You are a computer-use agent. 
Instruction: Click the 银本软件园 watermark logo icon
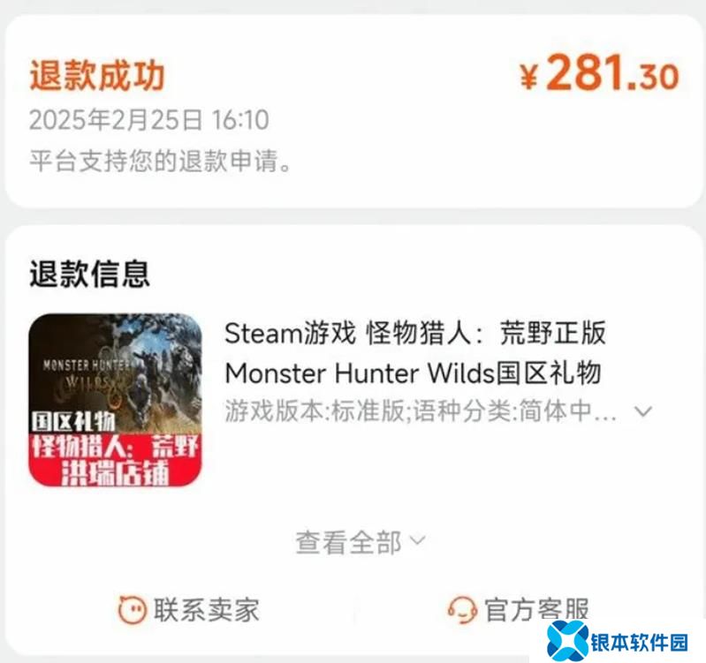point(568,641)
